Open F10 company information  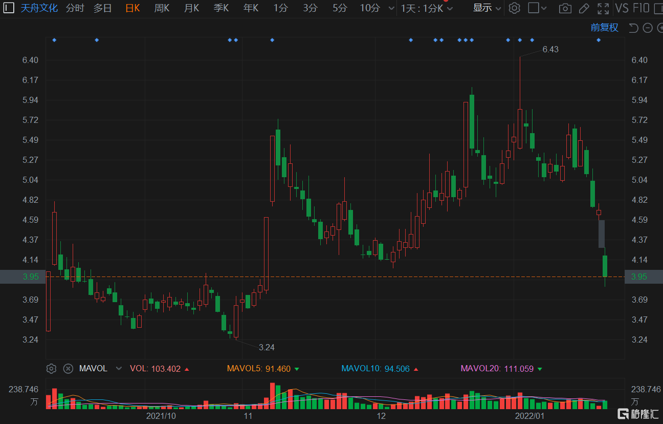(641, 8)
